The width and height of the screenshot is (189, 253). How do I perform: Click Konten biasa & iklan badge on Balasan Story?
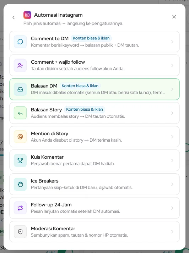(x=85, y=109)
